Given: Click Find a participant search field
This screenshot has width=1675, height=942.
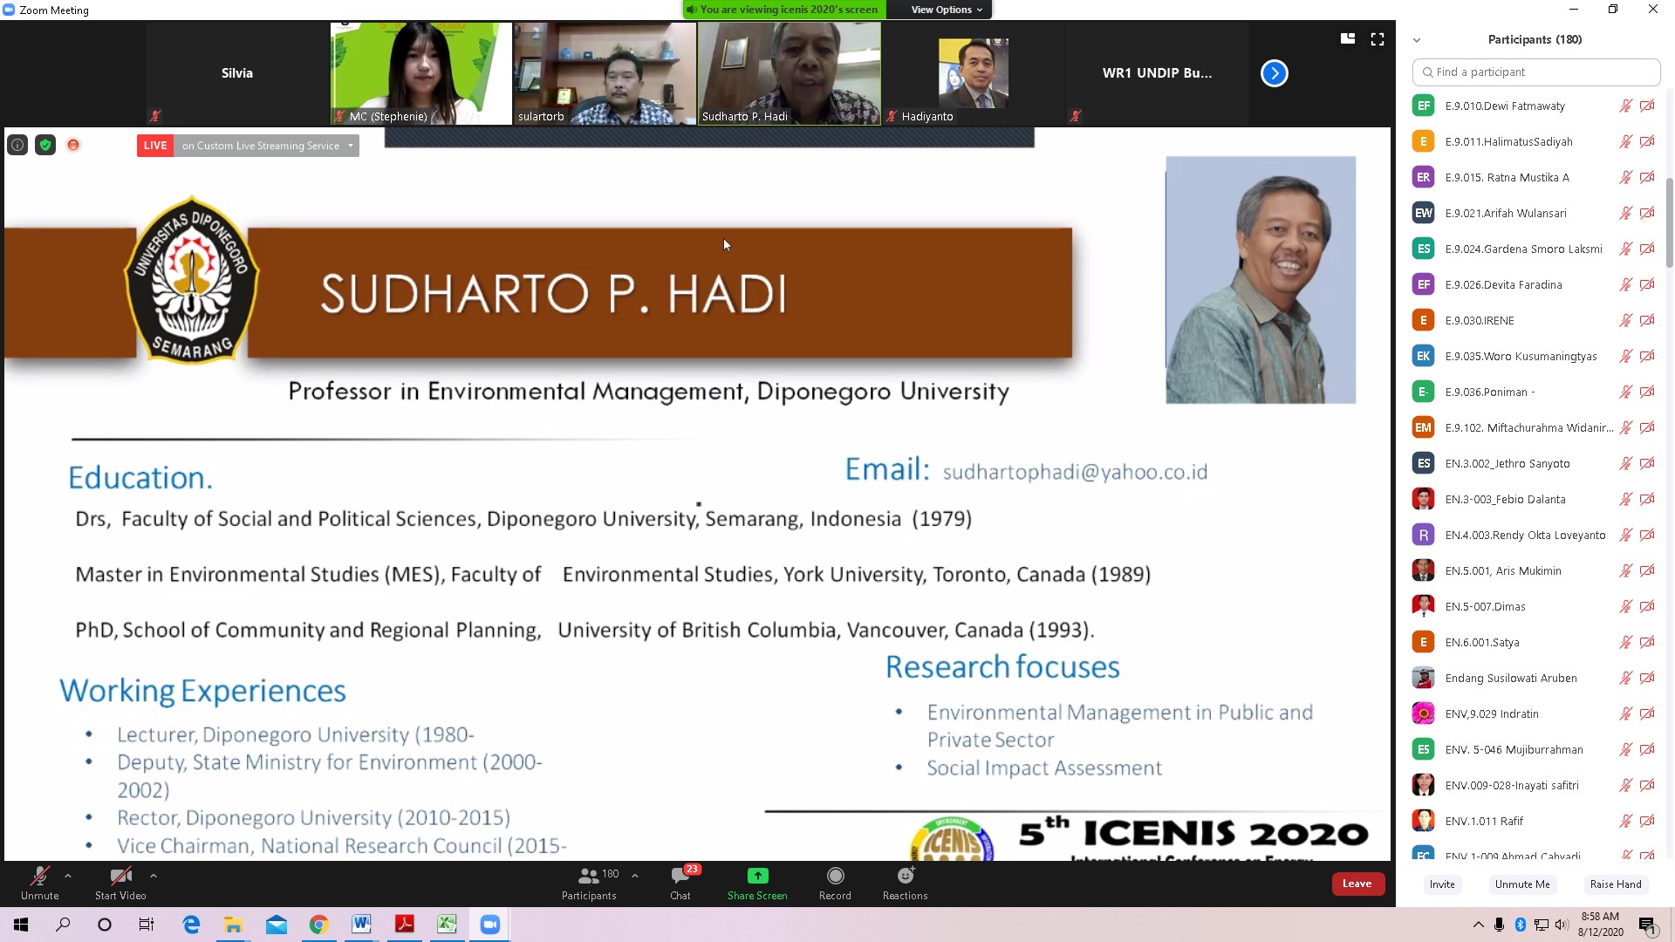Looking at the screenshot, I should coord(1536,72).
